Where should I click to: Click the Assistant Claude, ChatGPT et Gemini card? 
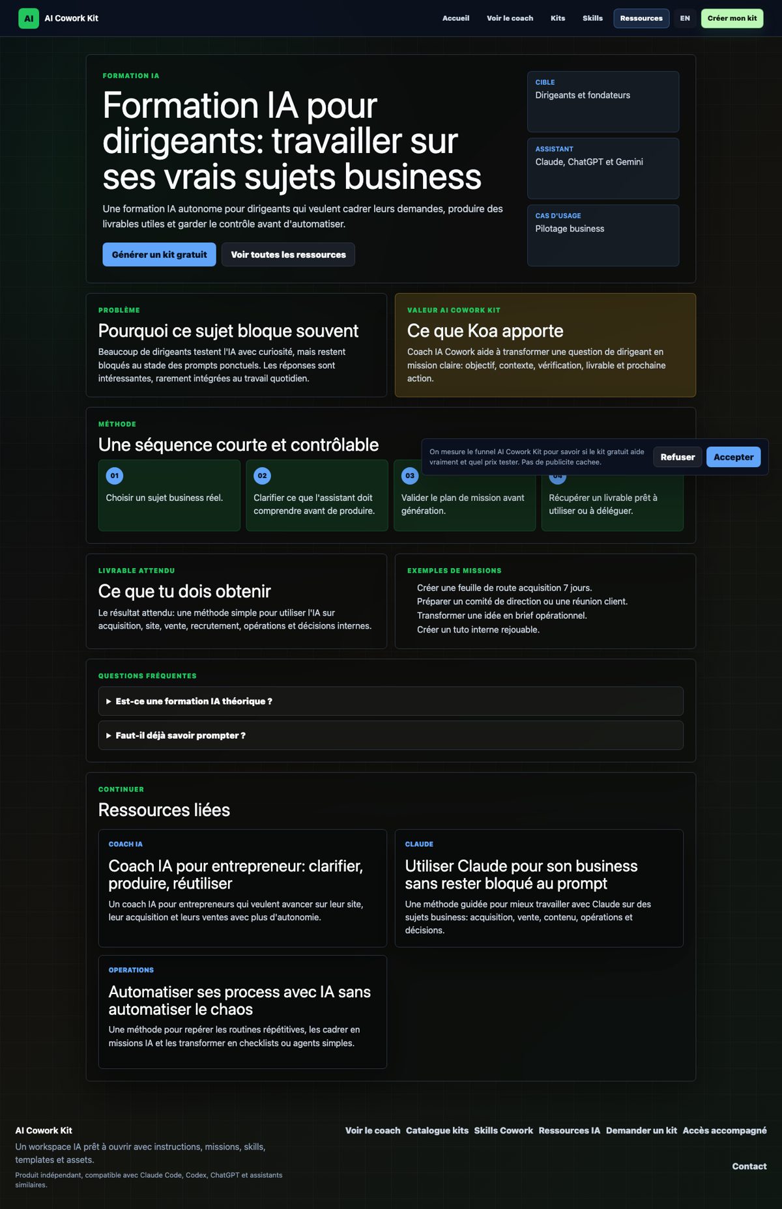pos(603,168)
